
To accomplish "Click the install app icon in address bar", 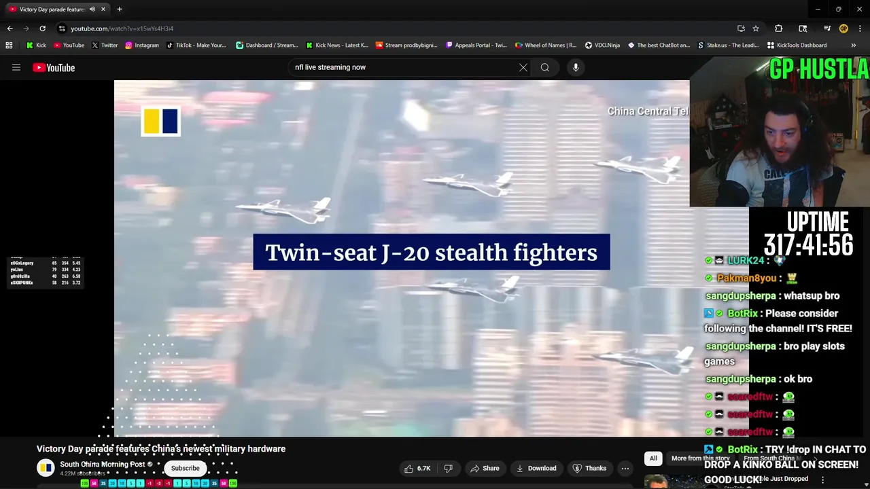I will 741,29.
